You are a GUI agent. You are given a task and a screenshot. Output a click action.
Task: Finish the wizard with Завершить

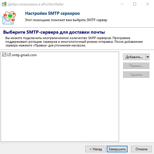click(x=117, y=149)
